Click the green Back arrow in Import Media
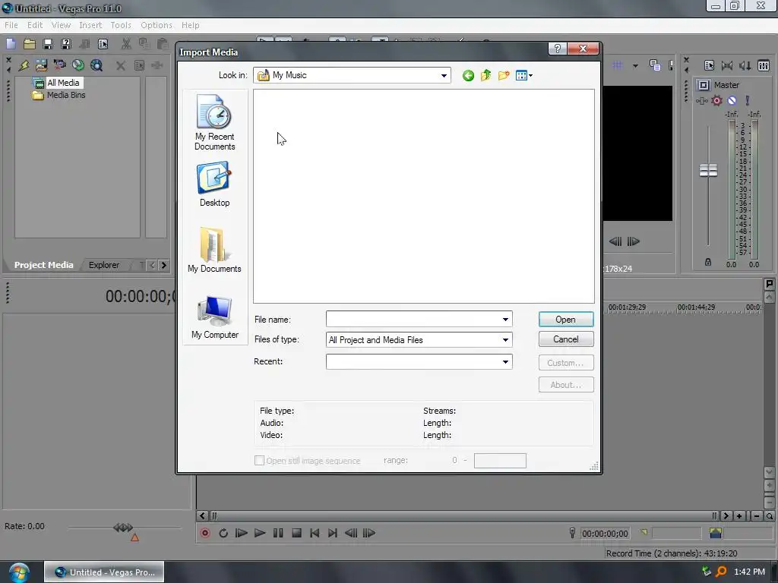Viewport: 778px width, 583px height. pos(468,75)
